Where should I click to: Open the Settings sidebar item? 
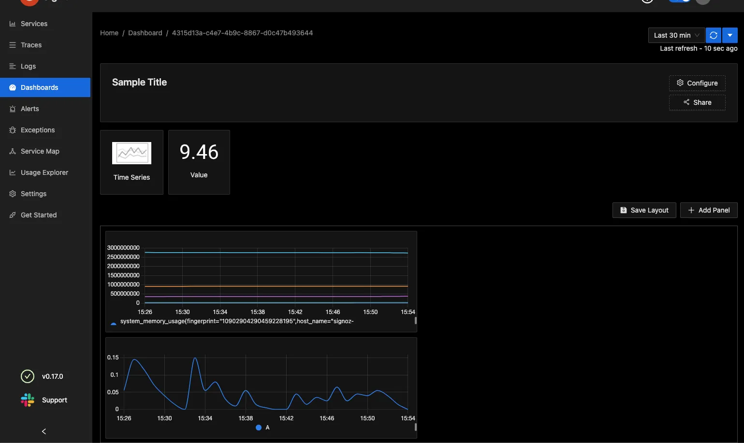(45, 194)
